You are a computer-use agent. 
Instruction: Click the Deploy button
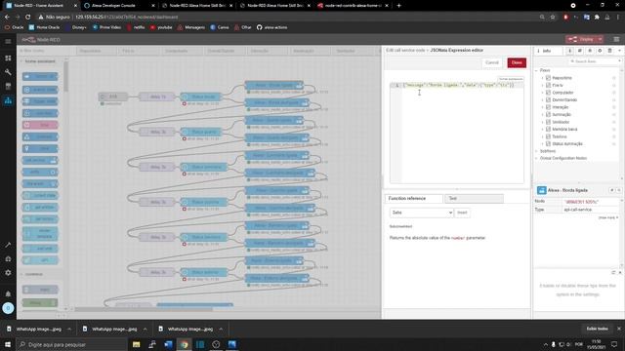(582, 39)
